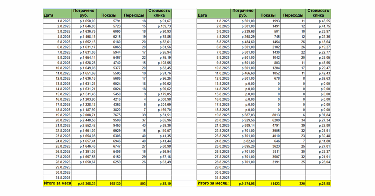
Task: Click the impressions cell "4740"
Action: (109, 63)
